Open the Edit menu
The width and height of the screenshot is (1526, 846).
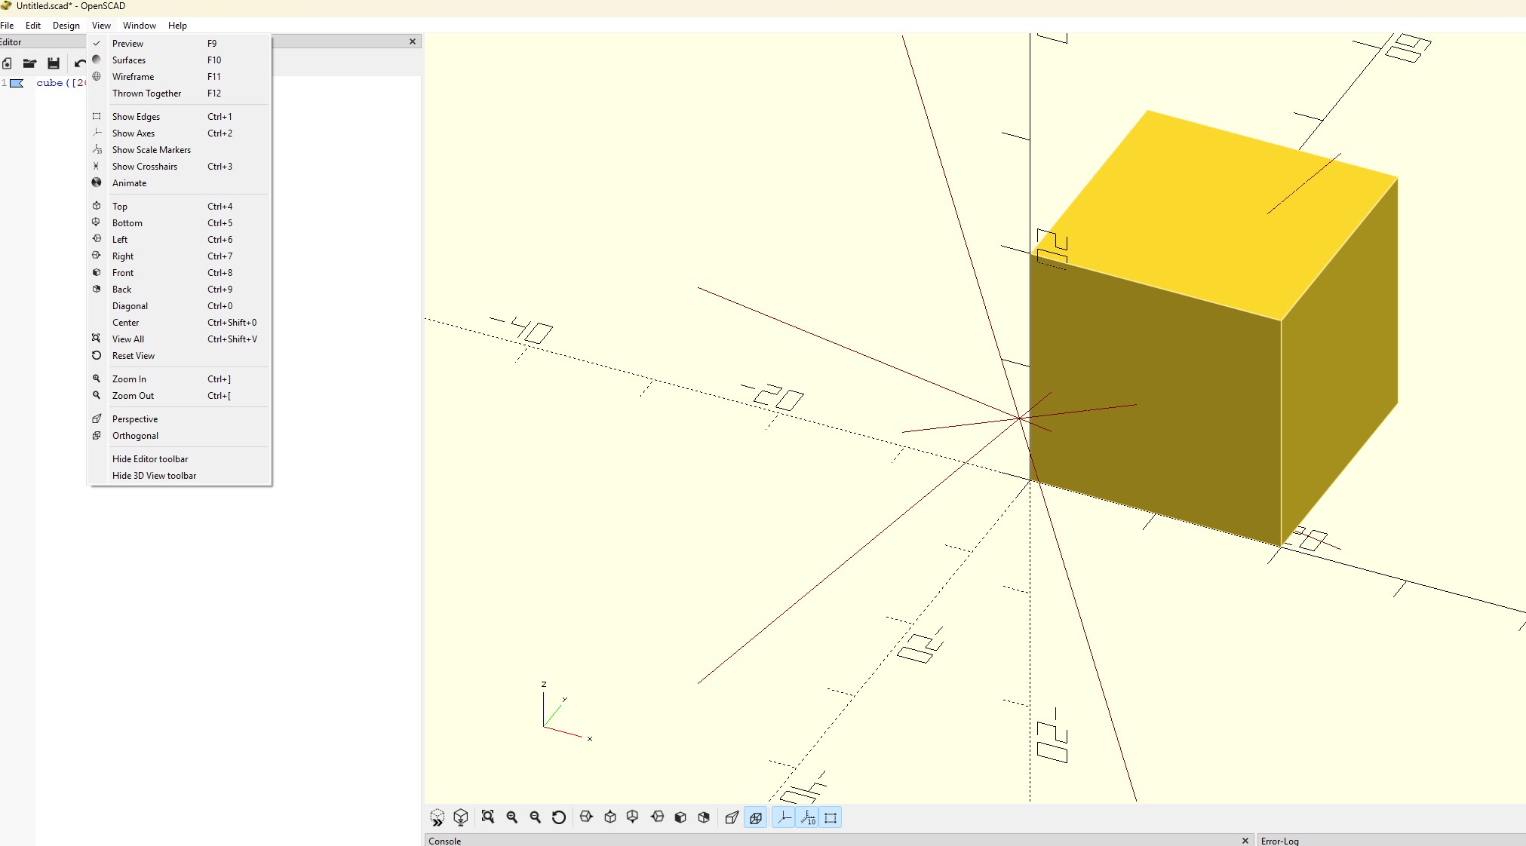pyautogui.click(x=33, y=25)
